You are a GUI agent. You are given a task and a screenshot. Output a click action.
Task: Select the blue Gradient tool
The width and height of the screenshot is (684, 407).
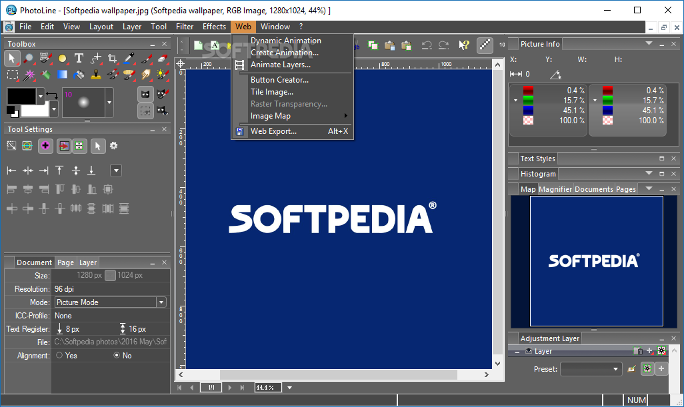coord(63,75)
